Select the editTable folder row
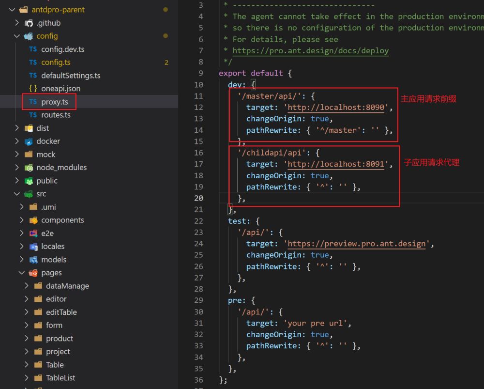Viewport: 484px width, 389px height. pos(89,312)
